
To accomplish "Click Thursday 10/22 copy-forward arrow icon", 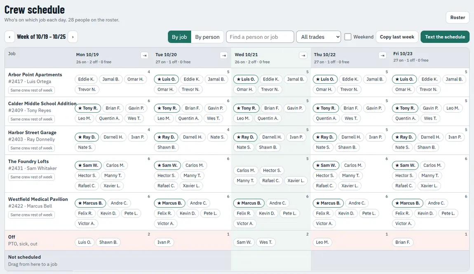I will click(382, 55).
